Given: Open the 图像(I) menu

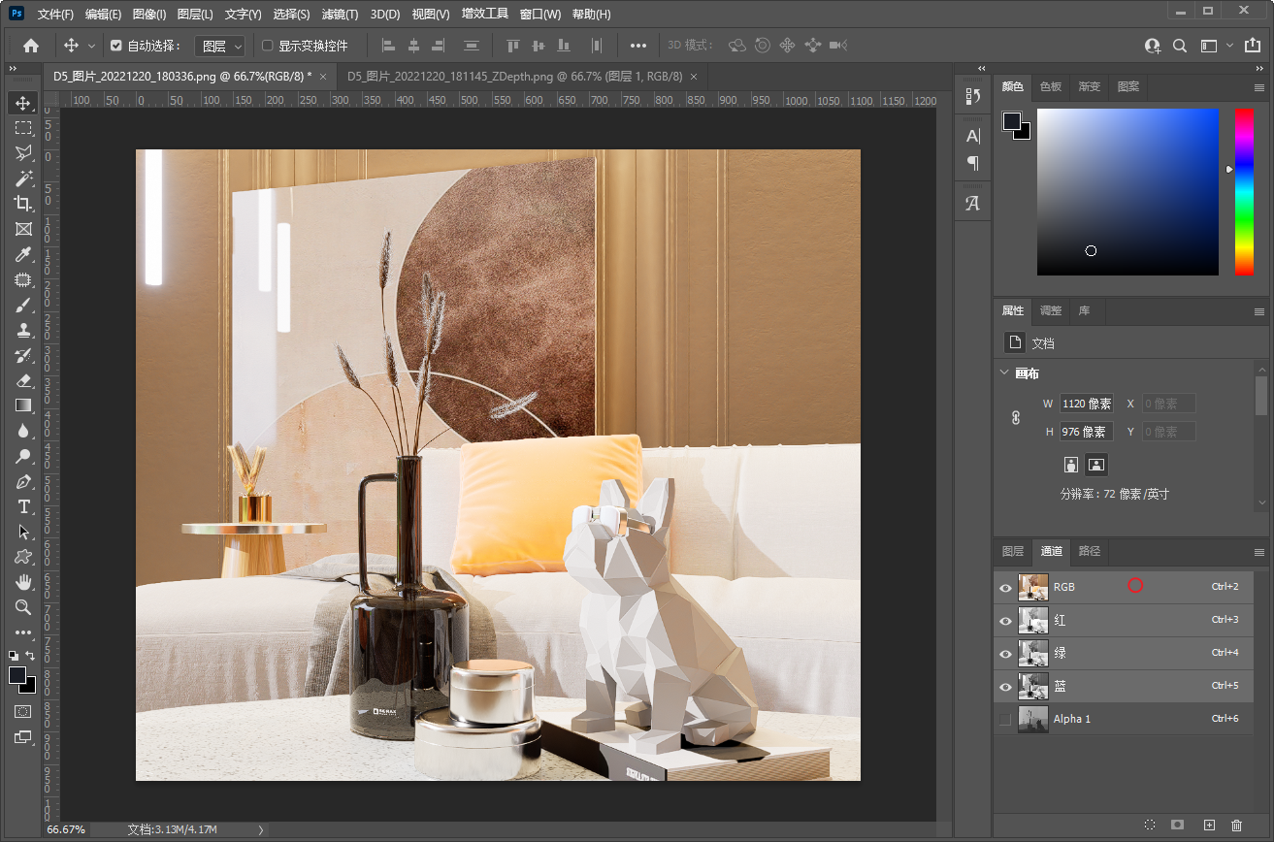Looking at the screenshot, I should pos(149,15).
